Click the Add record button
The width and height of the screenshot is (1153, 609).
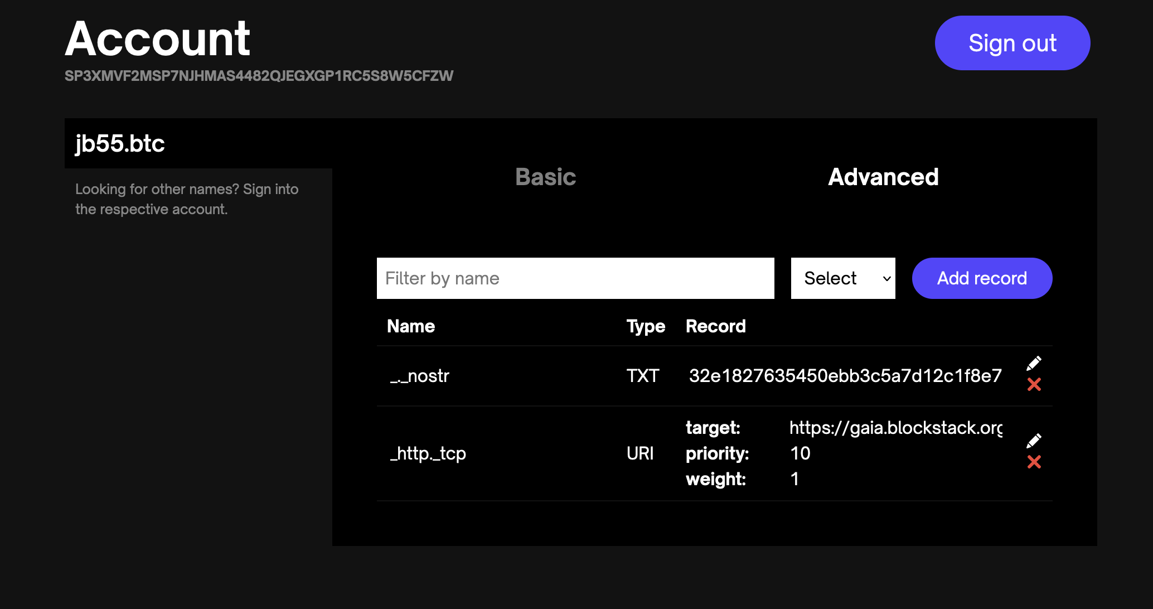point(982,278)
